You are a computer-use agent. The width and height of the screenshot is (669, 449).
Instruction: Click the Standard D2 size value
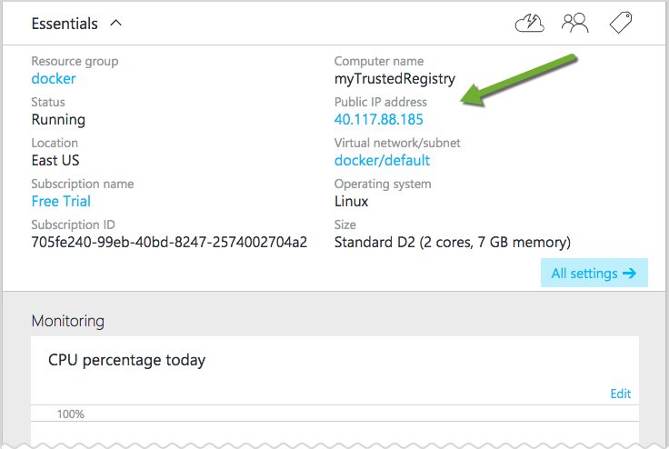[x=452, y=243]
